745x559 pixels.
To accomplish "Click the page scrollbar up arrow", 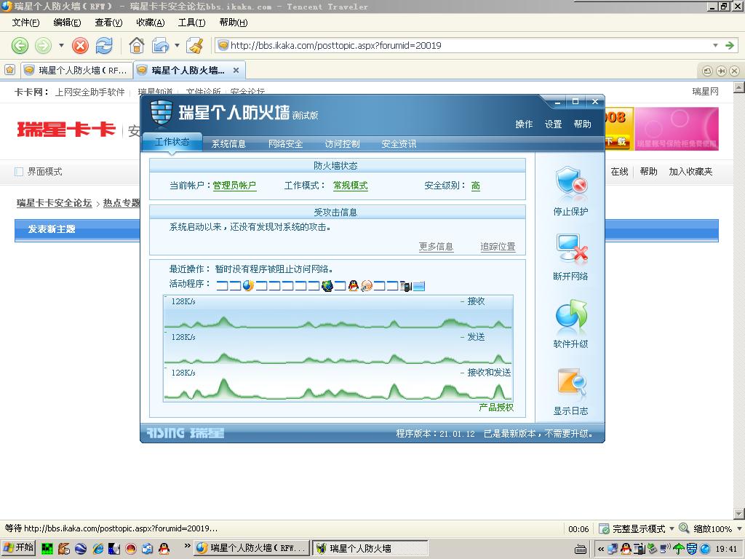I will (739, 87).
